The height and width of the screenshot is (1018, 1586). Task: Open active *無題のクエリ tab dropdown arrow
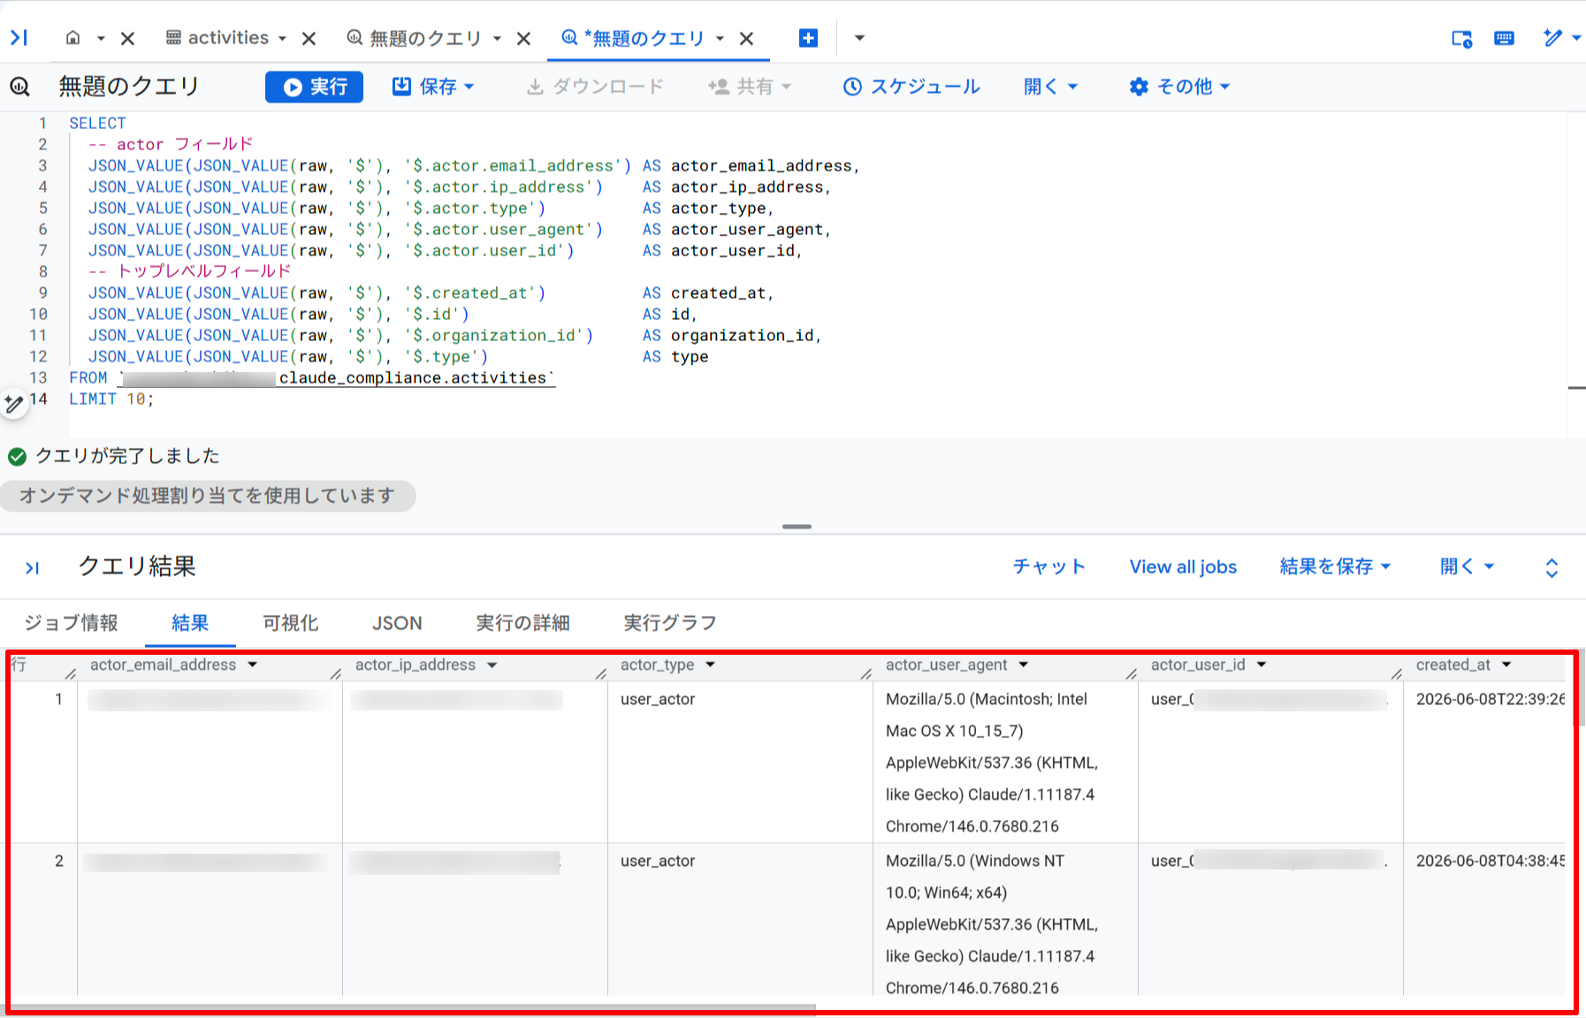[720, 38]
